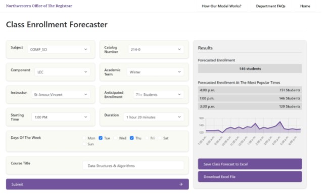Expand the Catalog Number dropdown
The height and width of the screenshot is (195, 326).
(x=156, y=49)
